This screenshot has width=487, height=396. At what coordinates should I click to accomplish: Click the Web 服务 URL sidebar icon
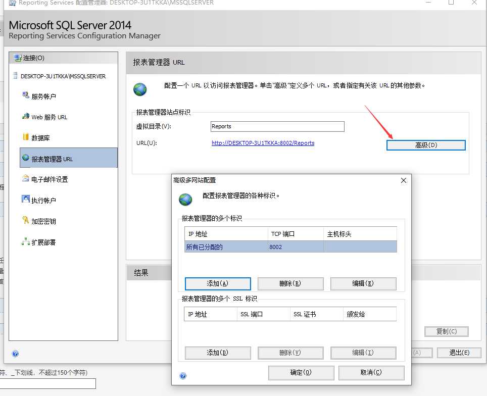click(25, 117)
